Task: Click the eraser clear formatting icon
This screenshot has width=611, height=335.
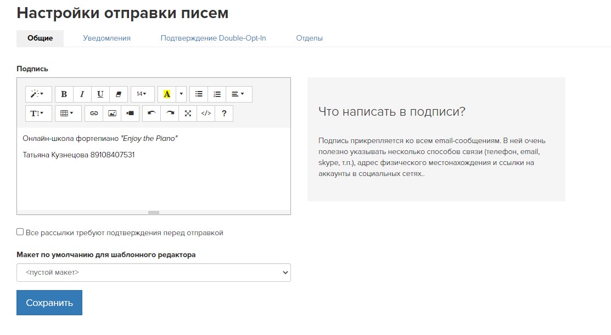Action: pyautogui.click(x=119, y=94)
